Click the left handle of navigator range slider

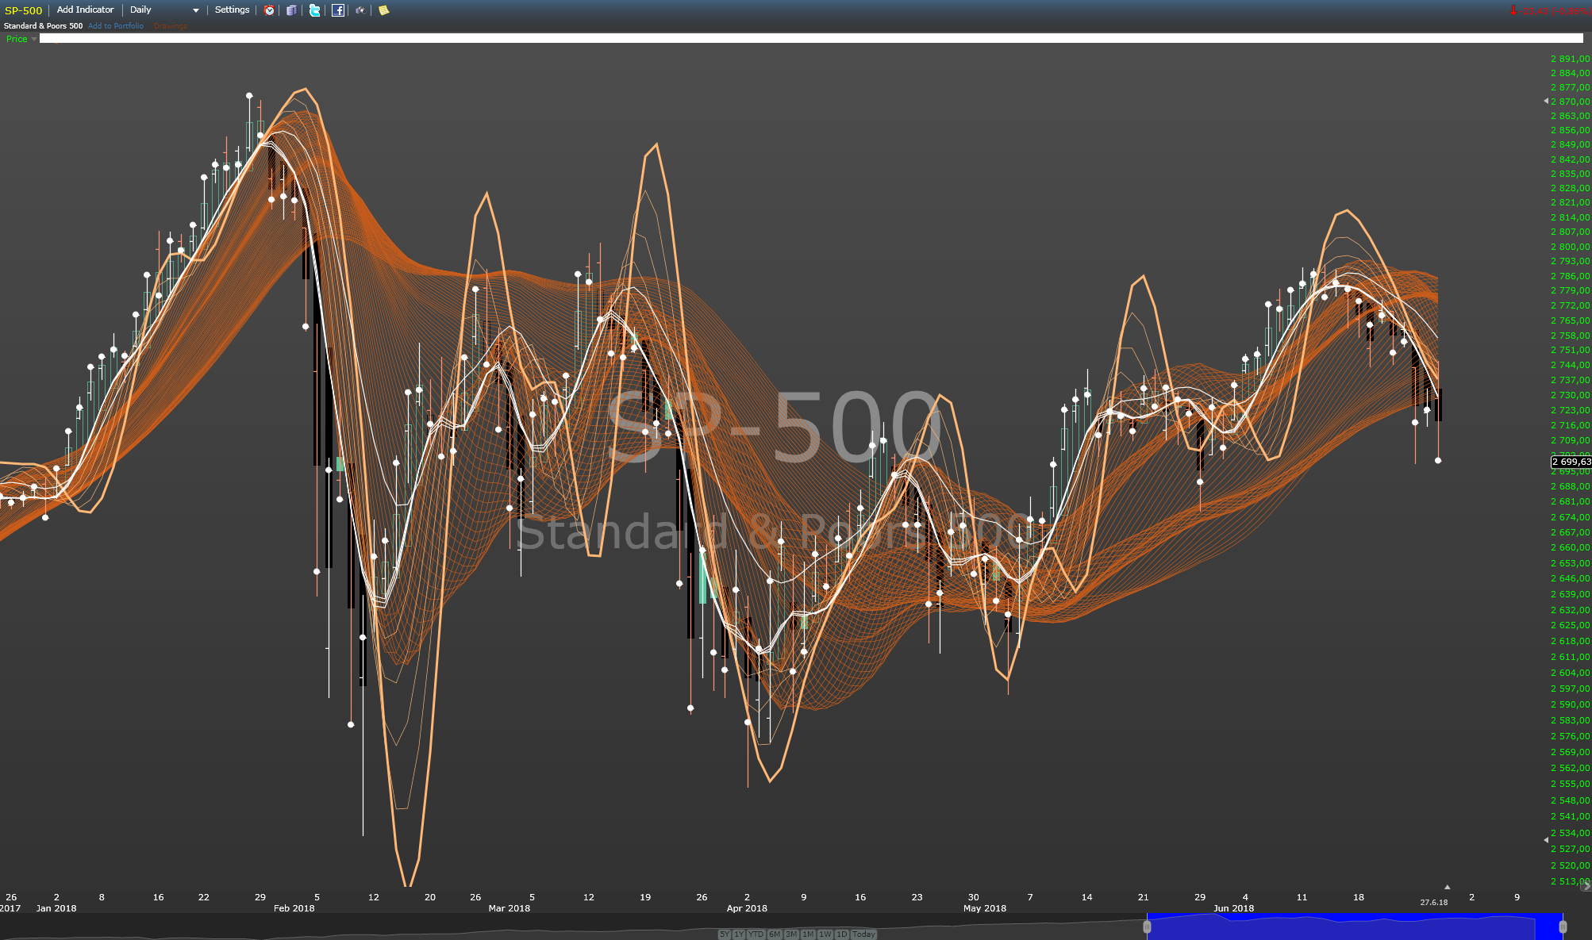coord(1147,927)
